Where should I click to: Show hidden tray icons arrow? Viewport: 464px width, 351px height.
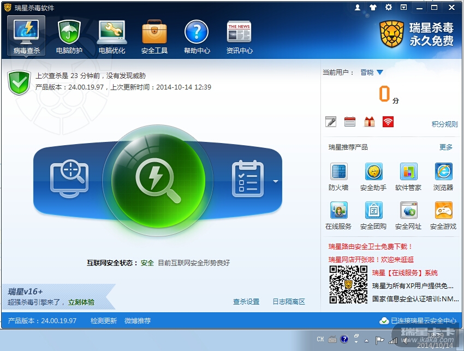[x=367, y=341]
